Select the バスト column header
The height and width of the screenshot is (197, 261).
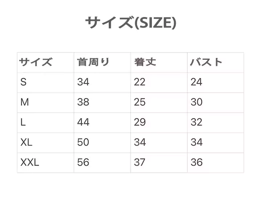point(206,62)
